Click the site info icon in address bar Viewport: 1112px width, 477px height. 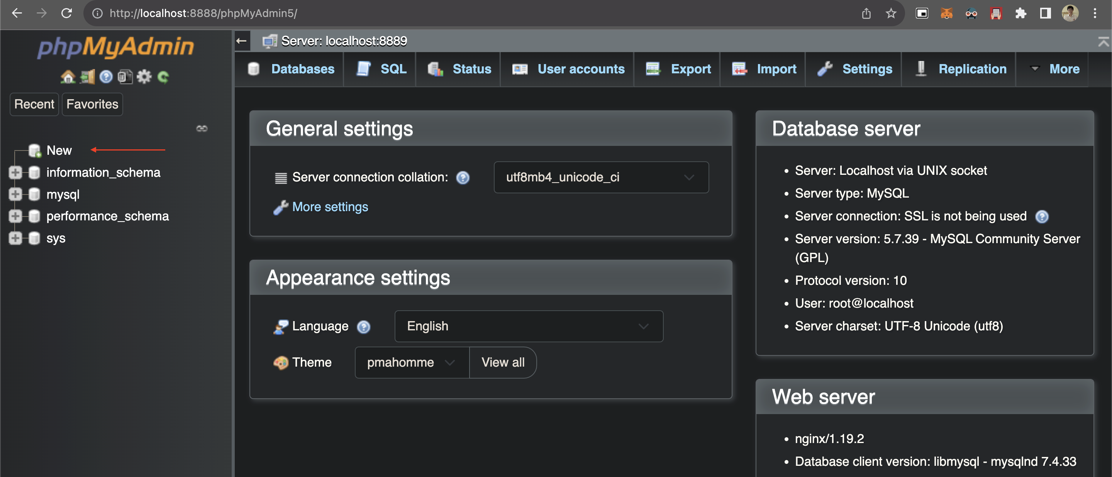pos(98,14)
